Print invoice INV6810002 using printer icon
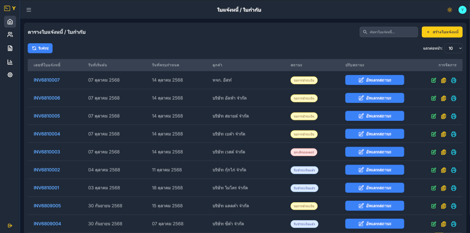This screenshot has width=470, height=233. pyautogui.click(x=453, y=170)
